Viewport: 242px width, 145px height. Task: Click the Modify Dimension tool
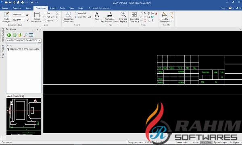tap(165, 17)
